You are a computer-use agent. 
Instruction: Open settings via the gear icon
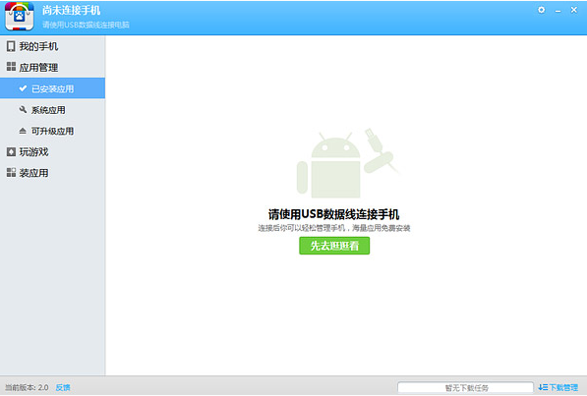click(542, 10)
